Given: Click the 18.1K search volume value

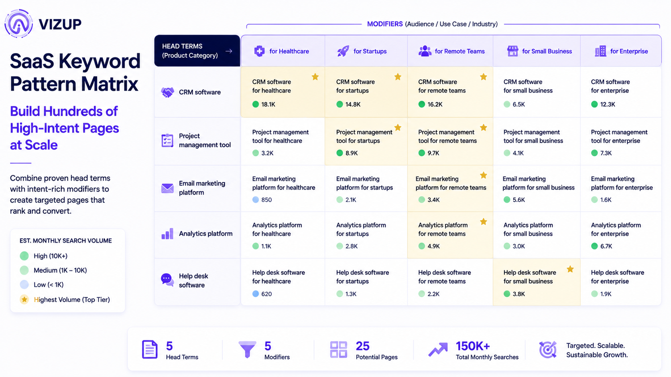Looking at the screenshot, I should (268, 104).
